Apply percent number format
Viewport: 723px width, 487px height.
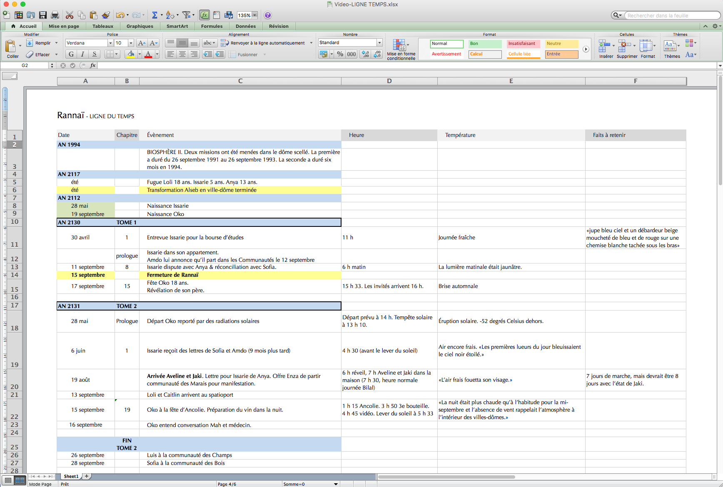tap(340, 54)
